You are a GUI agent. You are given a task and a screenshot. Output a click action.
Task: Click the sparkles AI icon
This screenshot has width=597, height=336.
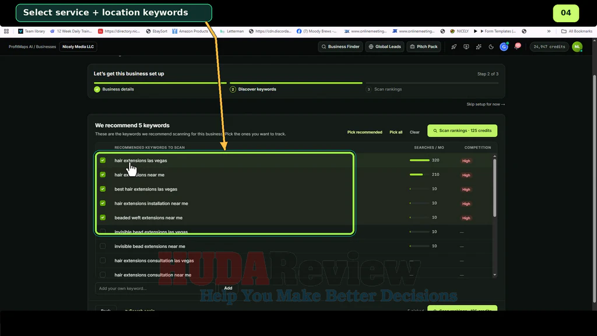pyautogui.click(x=479, y=47)
